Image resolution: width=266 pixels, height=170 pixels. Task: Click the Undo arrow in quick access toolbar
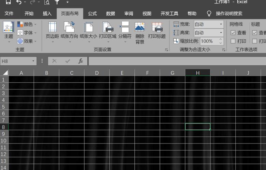(19, 2)
